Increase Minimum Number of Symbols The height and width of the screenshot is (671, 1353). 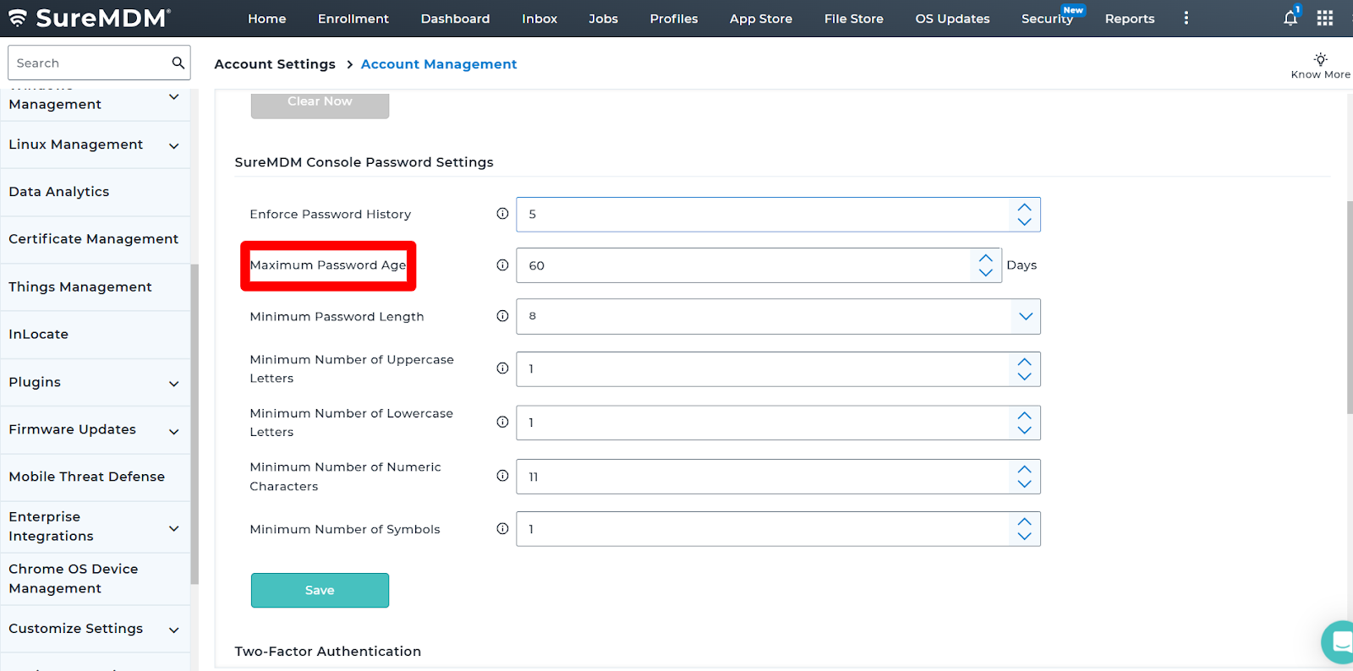point(1024,521)
